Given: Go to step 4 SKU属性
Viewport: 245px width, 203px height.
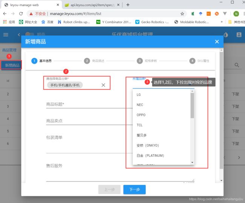Looking at the screenshot, I should pos(199,61).
